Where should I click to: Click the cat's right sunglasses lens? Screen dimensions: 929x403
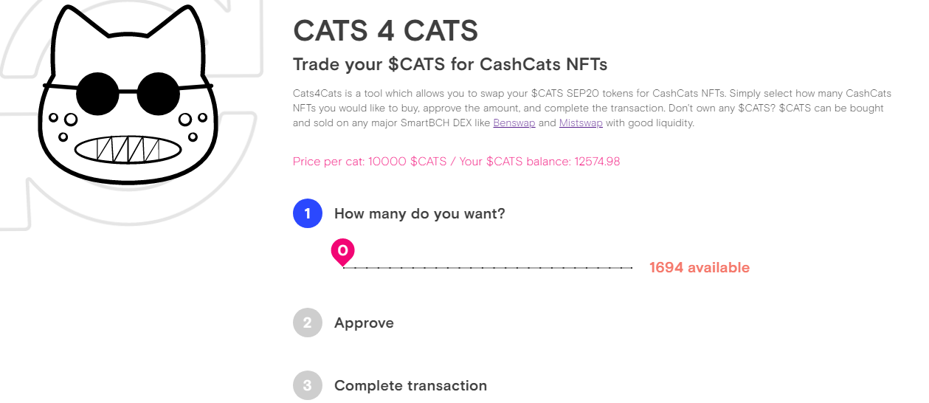coord(159,92)
